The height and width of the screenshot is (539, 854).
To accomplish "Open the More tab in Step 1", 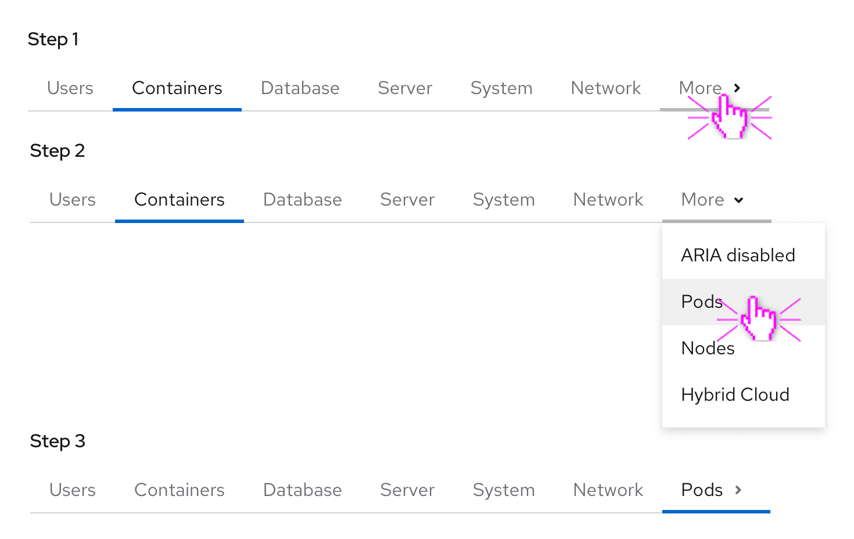I will pos(700,88).
